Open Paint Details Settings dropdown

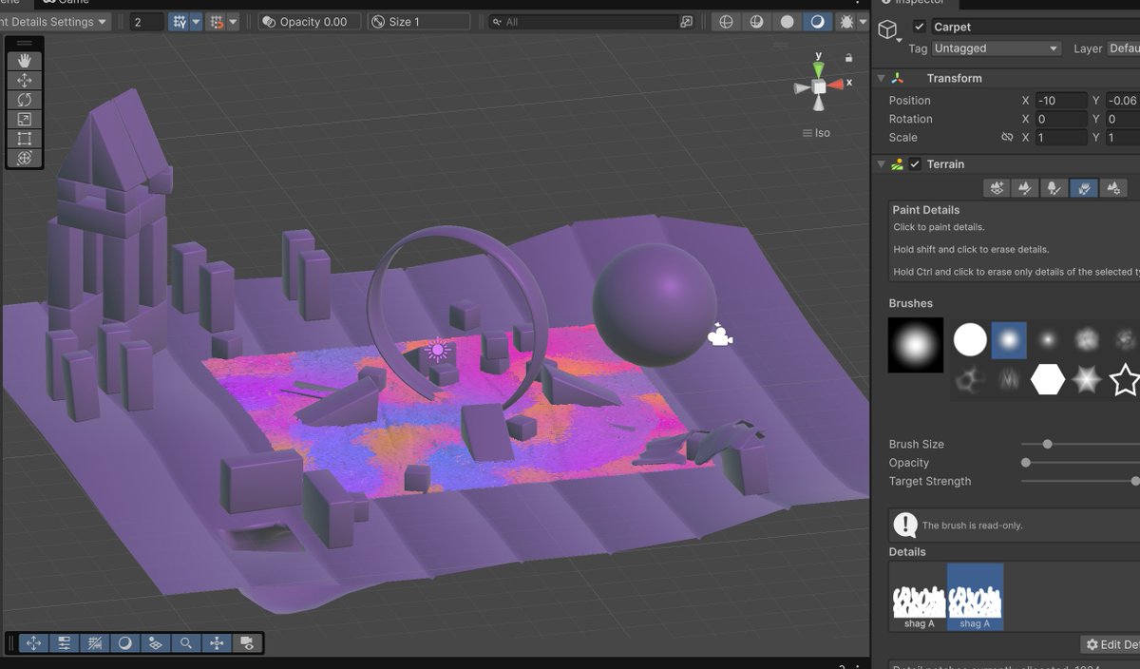tap(54, 21)
